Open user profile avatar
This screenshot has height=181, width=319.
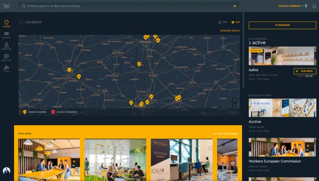point(6,171)
